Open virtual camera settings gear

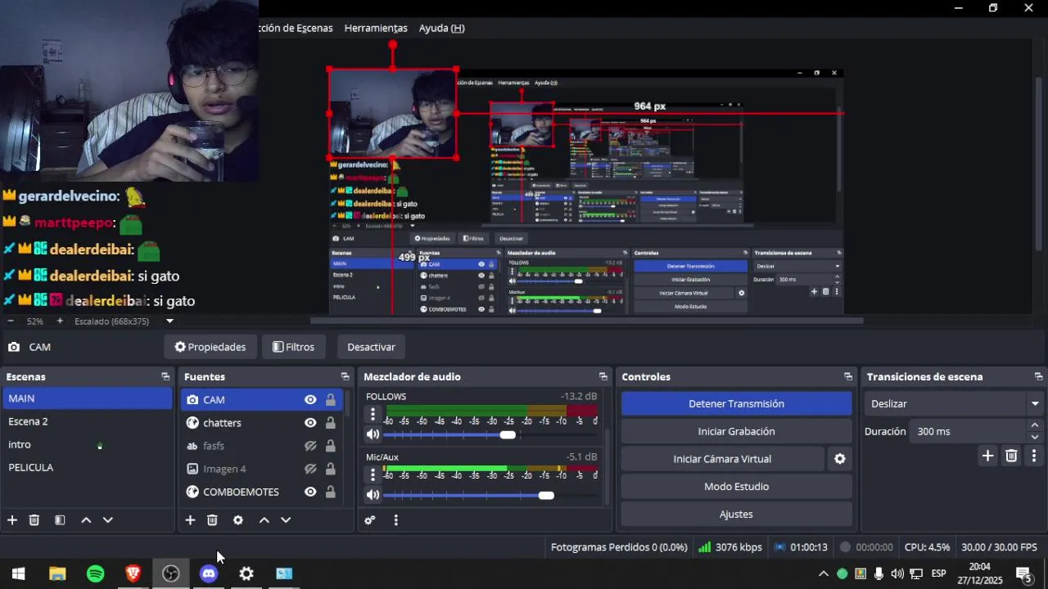tap(839, 459)
